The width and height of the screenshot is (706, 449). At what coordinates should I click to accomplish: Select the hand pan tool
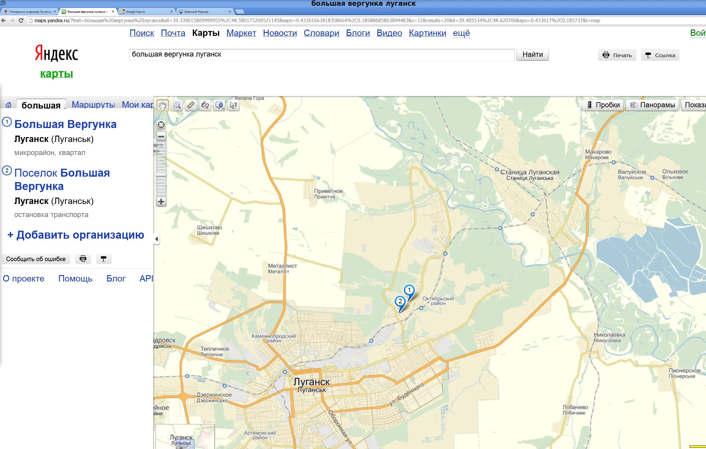(x=163, y=105)
